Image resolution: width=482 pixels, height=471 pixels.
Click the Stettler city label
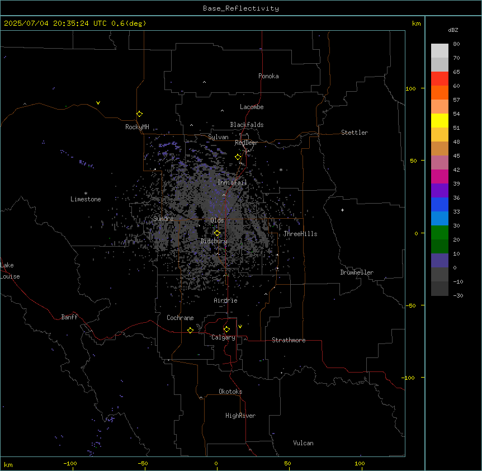pos(355,133)
